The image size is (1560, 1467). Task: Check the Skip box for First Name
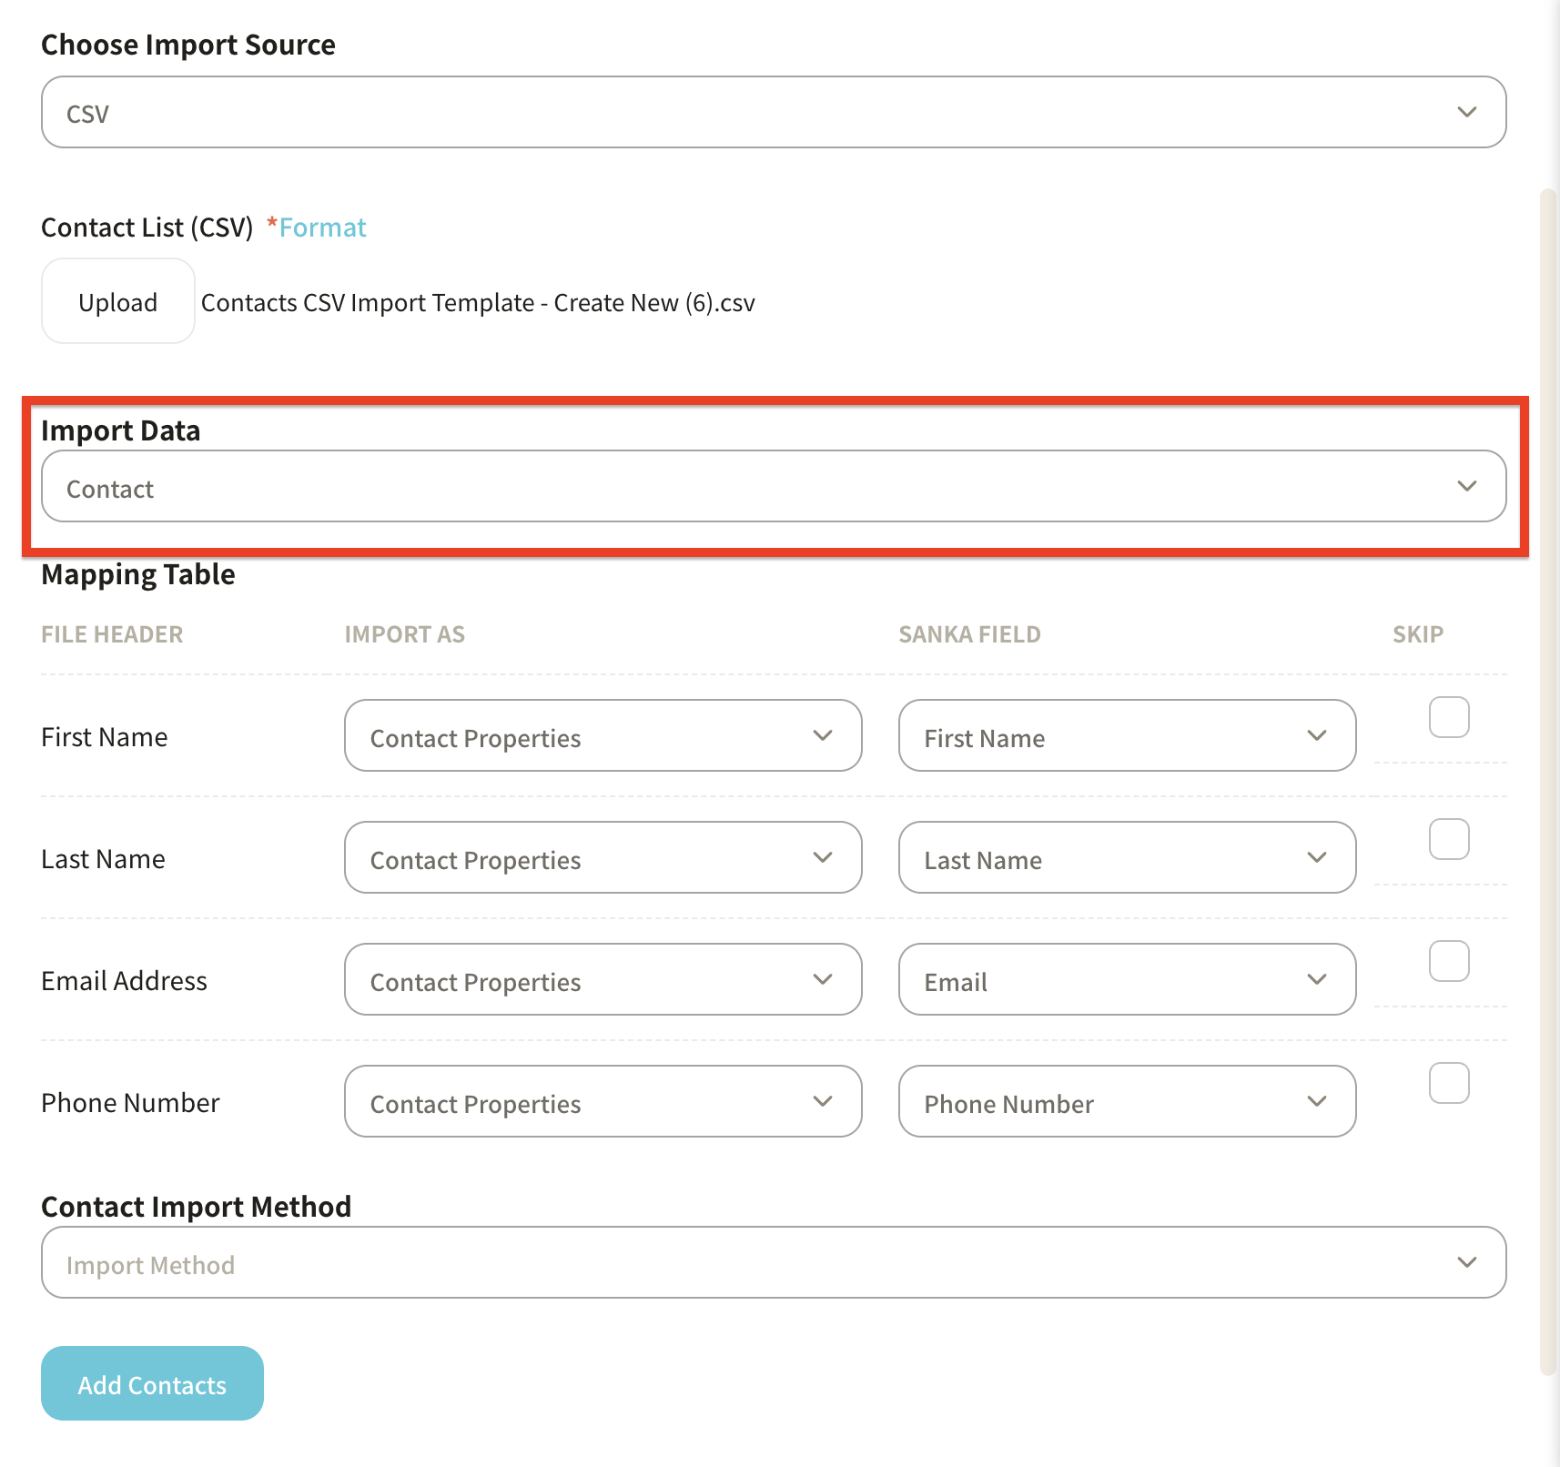[x=1448, y=717]
